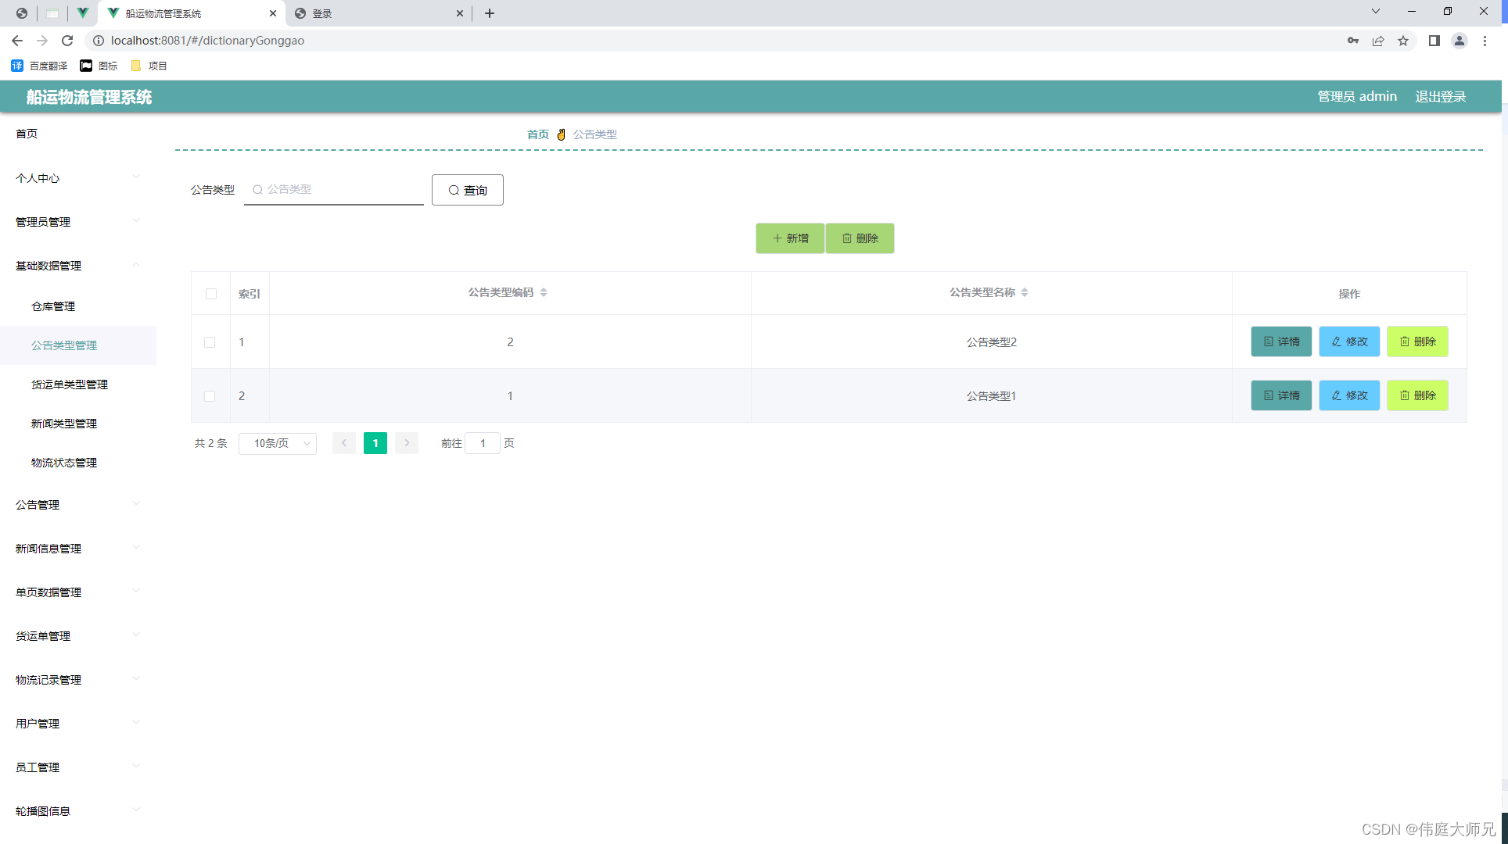Toggle the select-all checkbox in table header

pos(211,294)
